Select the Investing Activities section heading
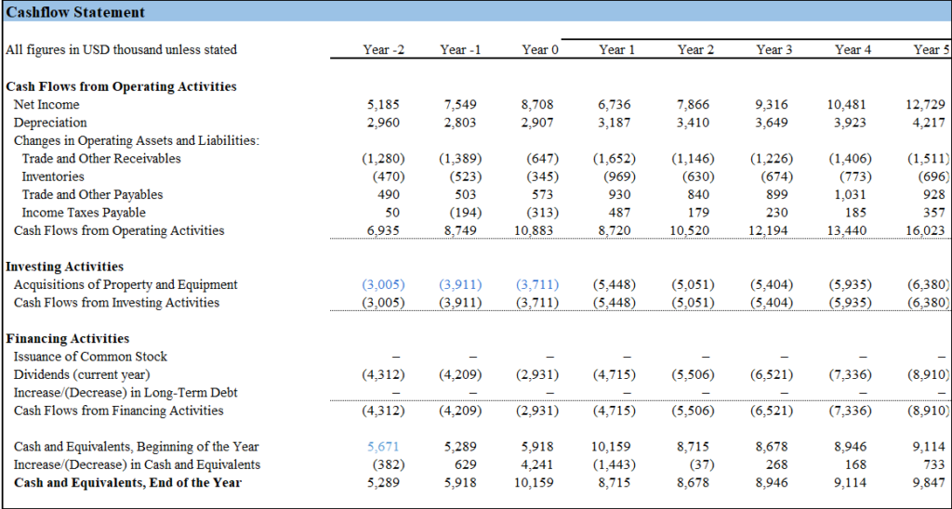952x509 pixels. click(x=64, y=267)
